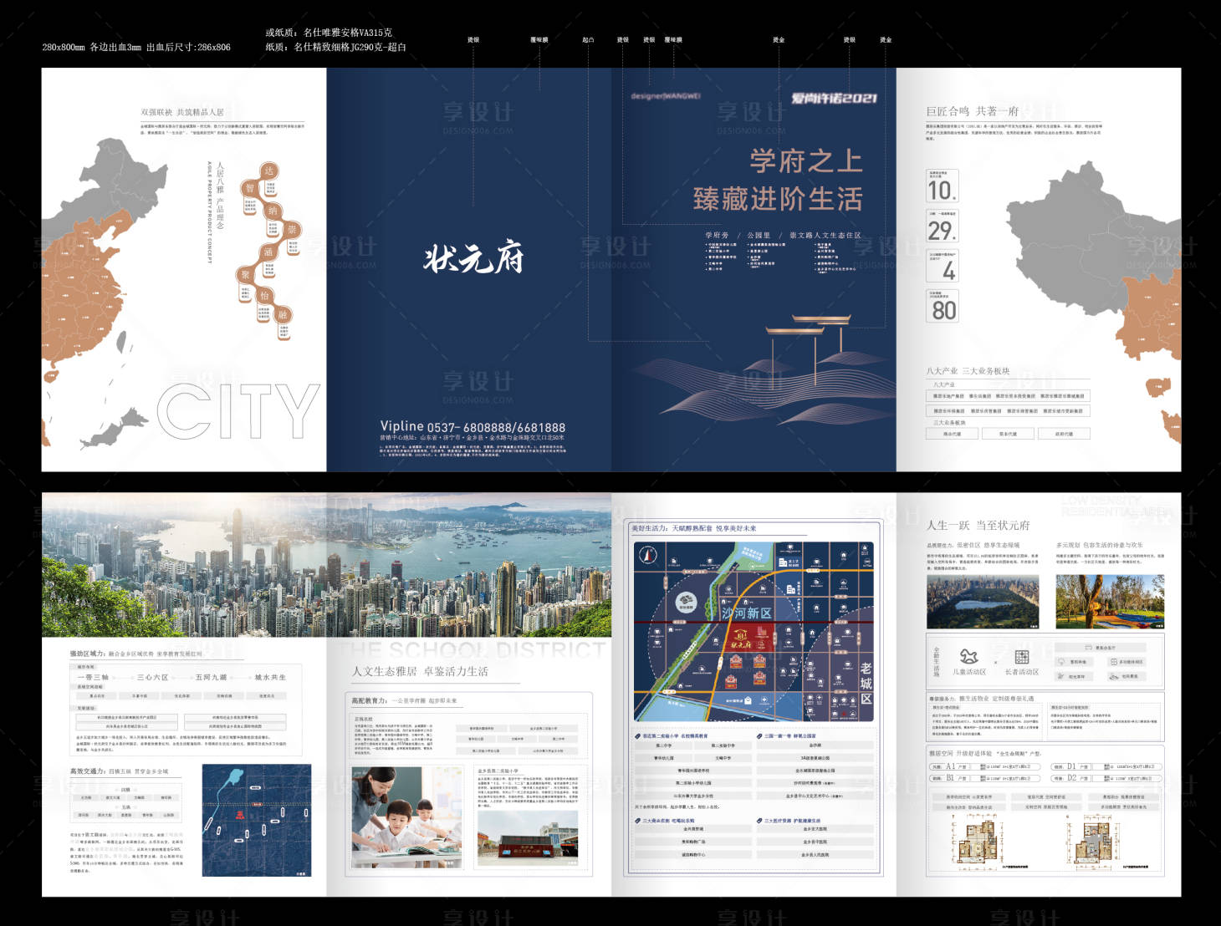
Task: Click the rocking horse 儿童活动区 icon
Action: (968, 657)
